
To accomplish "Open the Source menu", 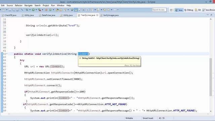I will 10,5.
